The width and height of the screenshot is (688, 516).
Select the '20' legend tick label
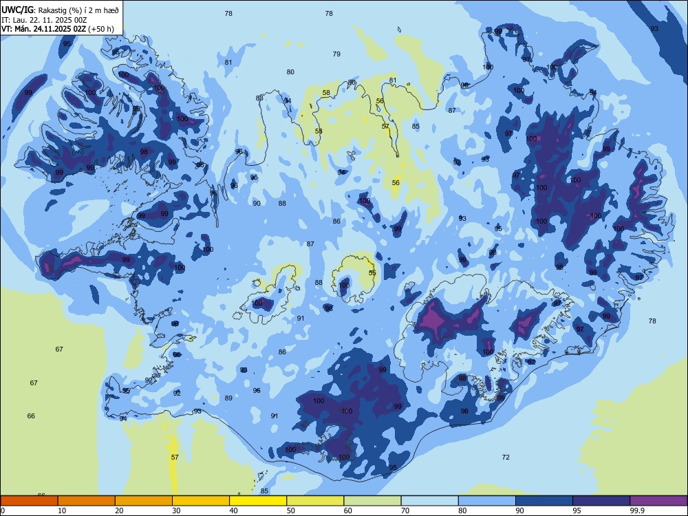pos(119,510)
